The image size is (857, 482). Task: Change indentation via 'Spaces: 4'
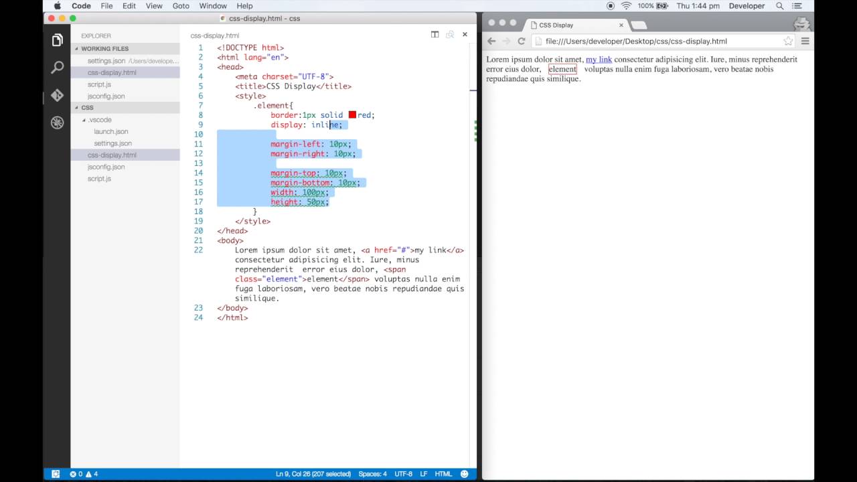click(x=372, y=474)
